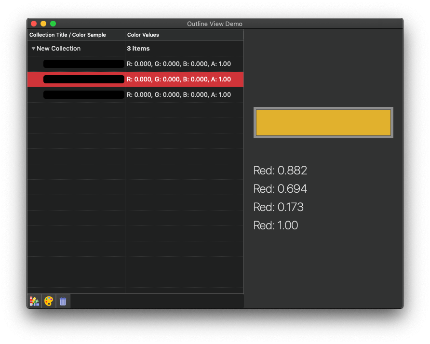Click the first row's black color swatch
This screenshot has width=430, height=344.
tap(84, 64)
